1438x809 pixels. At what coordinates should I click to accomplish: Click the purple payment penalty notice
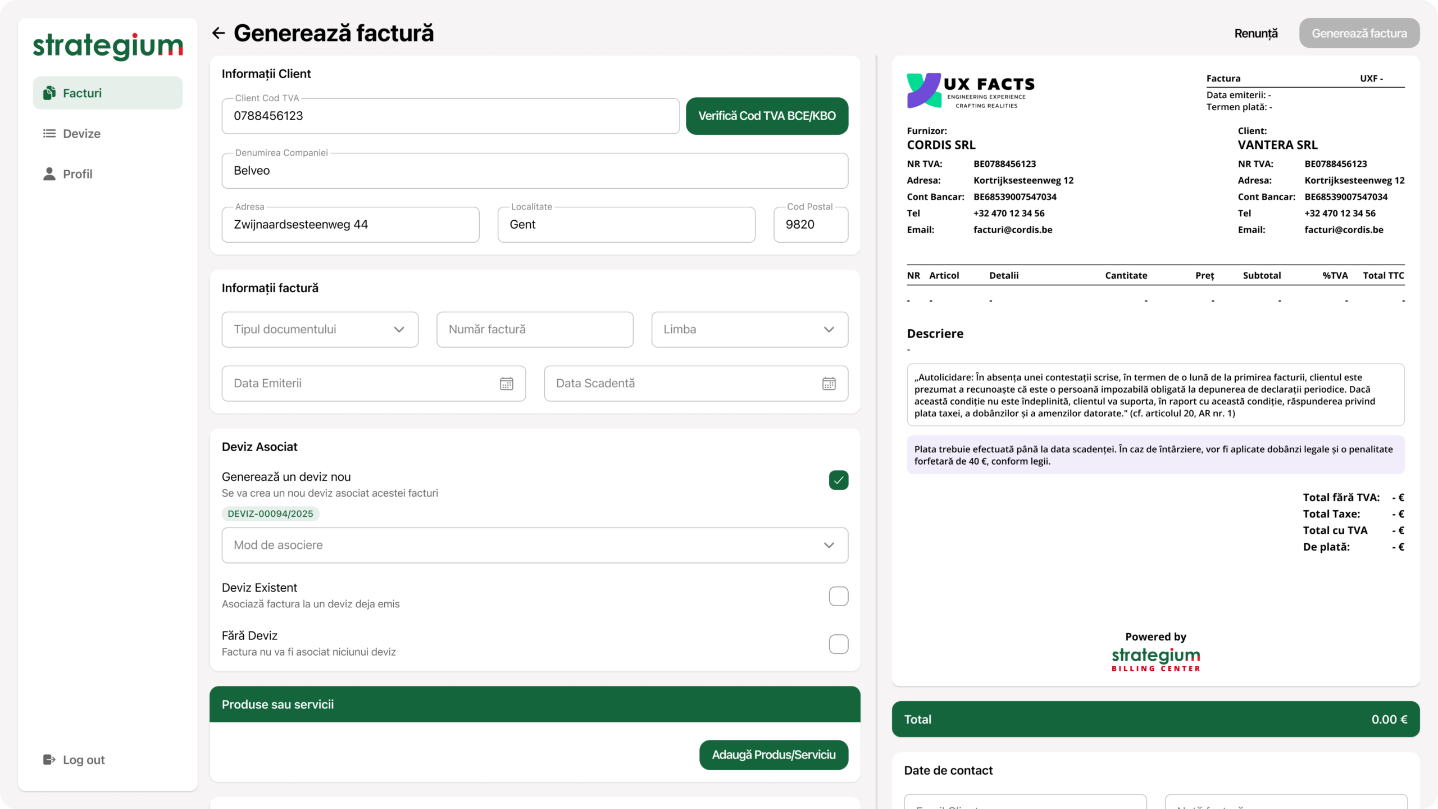click(1155, 455)
